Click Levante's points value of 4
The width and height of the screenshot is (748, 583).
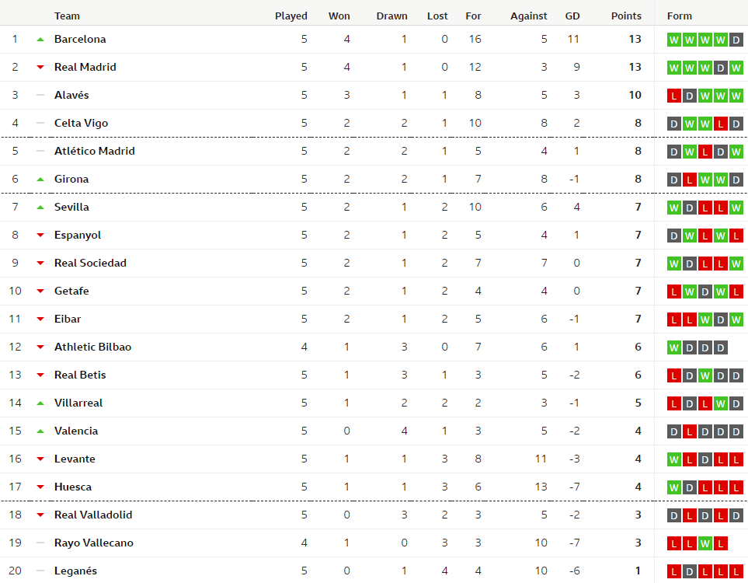pyautogui.click(x=638, y=459)
